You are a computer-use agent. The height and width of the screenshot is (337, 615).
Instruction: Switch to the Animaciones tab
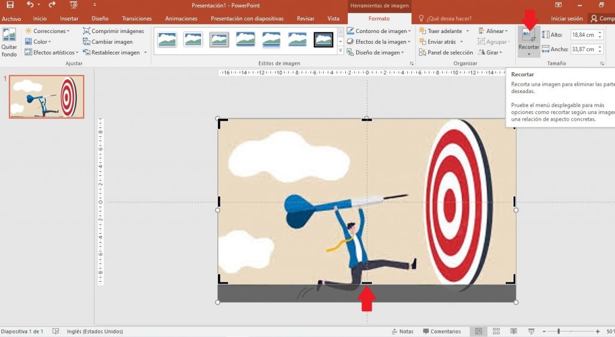[x=181, y=19]
